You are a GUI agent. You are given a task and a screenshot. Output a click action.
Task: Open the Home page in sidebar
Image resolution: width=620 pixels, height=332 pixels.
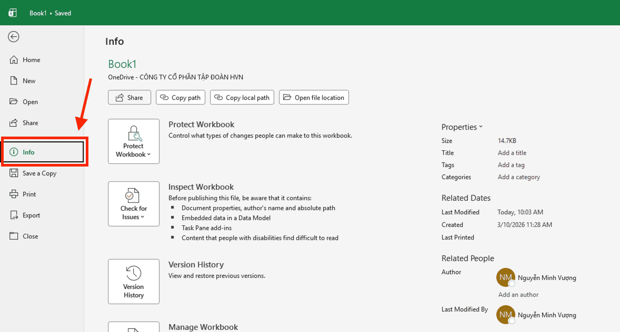31,60
